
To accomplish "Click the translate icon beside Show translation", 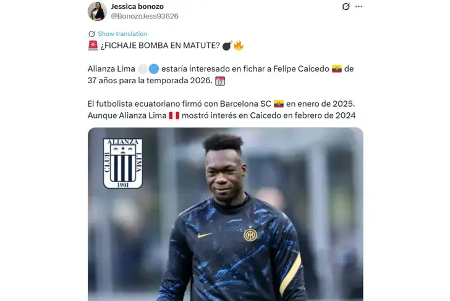I will pyautogui.click(x=91, y=34).
